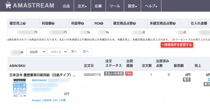
Task: Click the blue refresh icon under 売上
Action: 209,80
